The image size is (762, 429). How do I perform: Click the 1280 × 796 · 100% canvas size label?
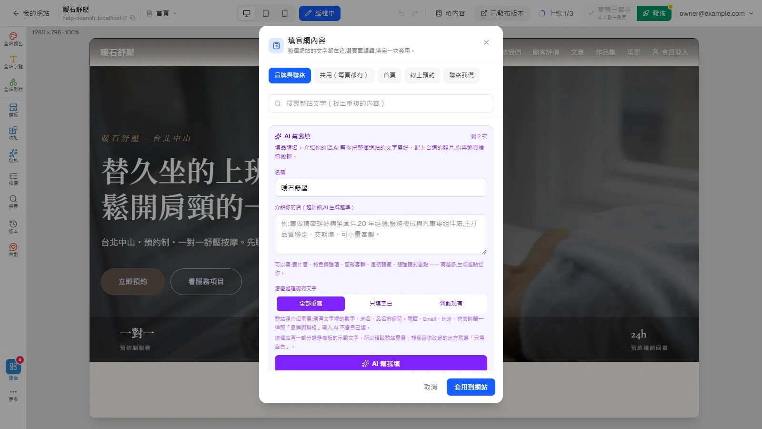pyautogui.click(x=56, y=32)
